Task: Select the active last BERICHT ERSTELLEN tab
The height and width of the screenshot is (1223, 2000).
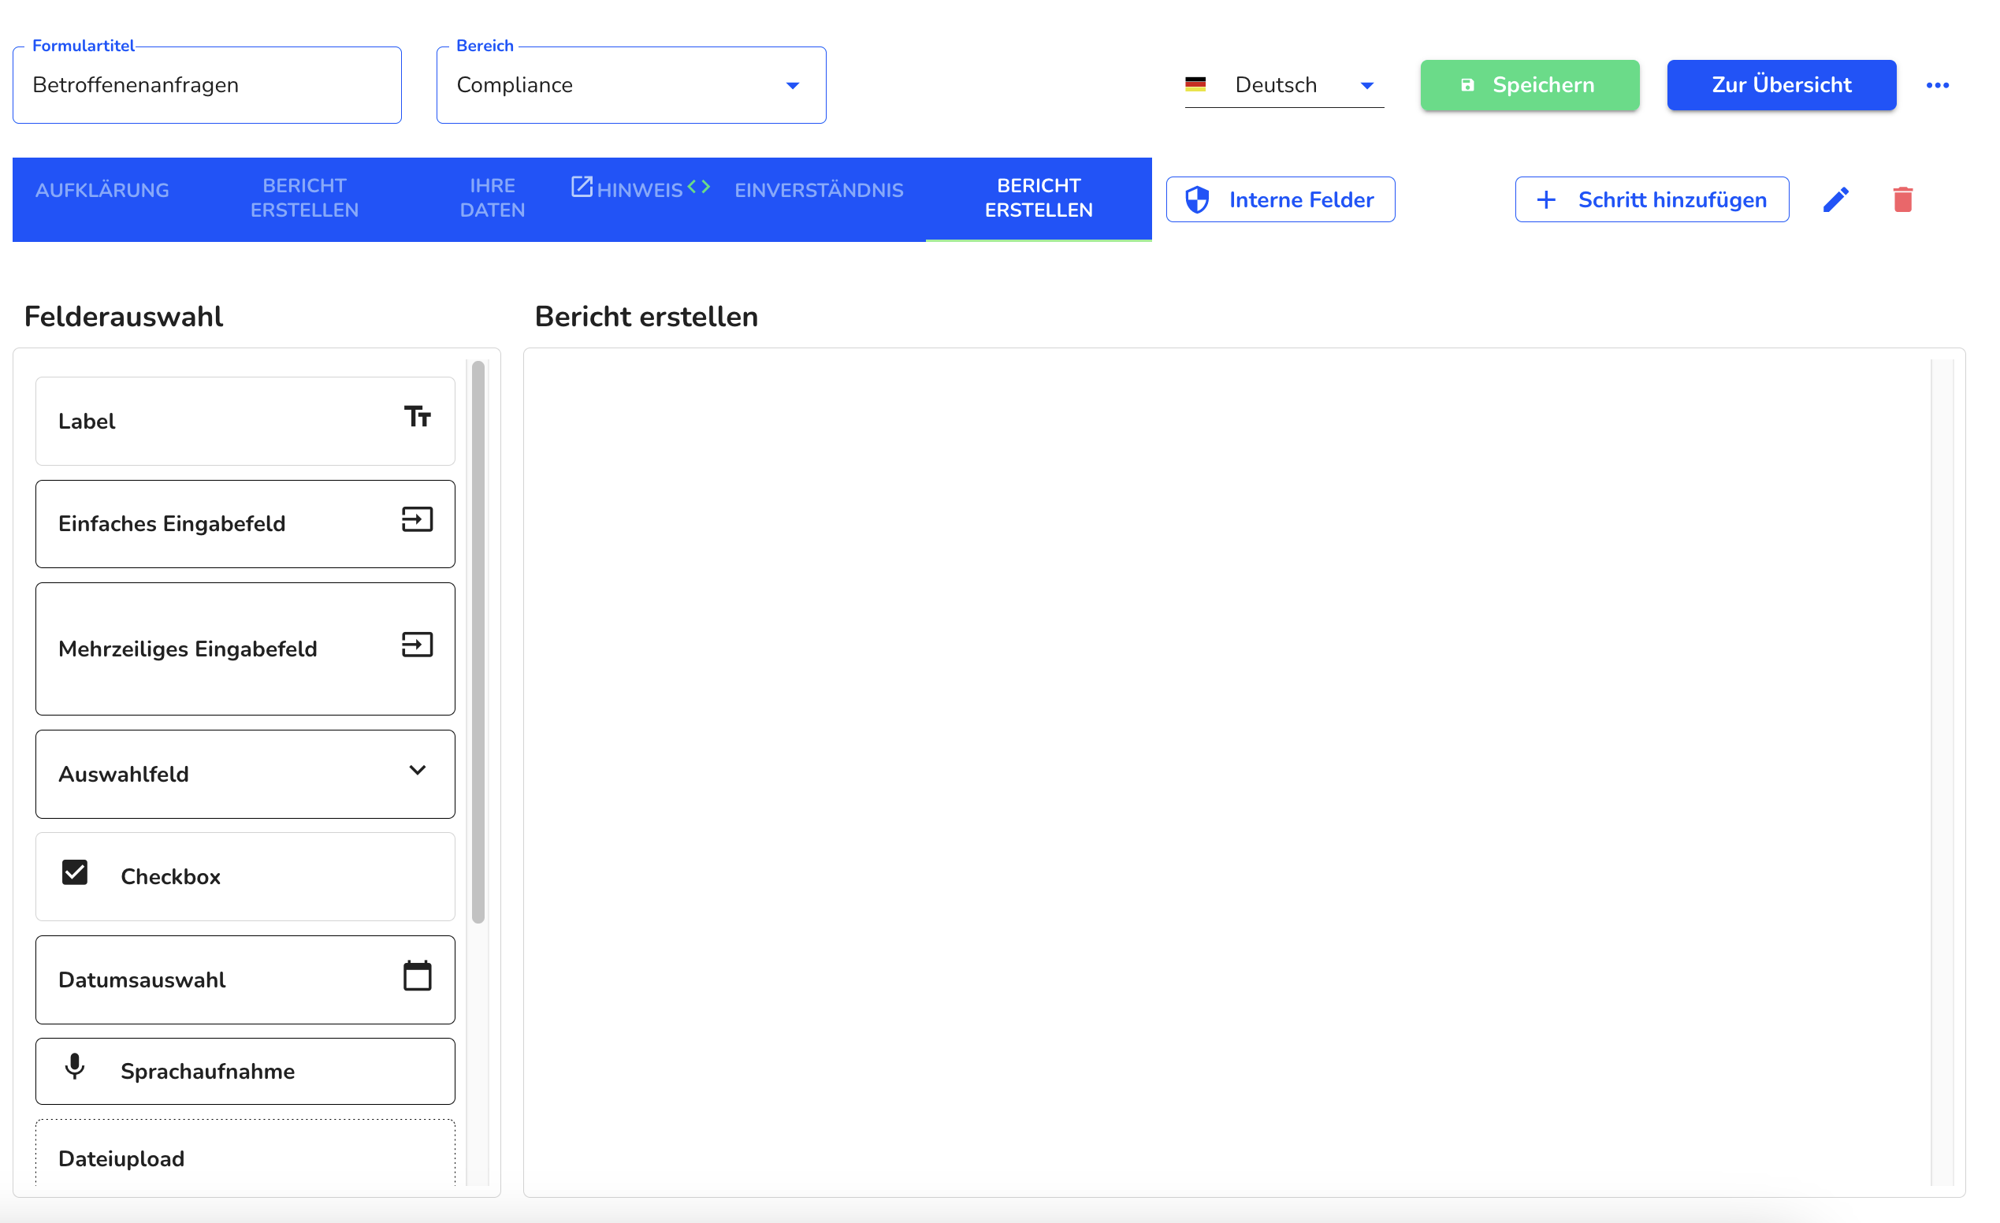Action: point(1038,198)
